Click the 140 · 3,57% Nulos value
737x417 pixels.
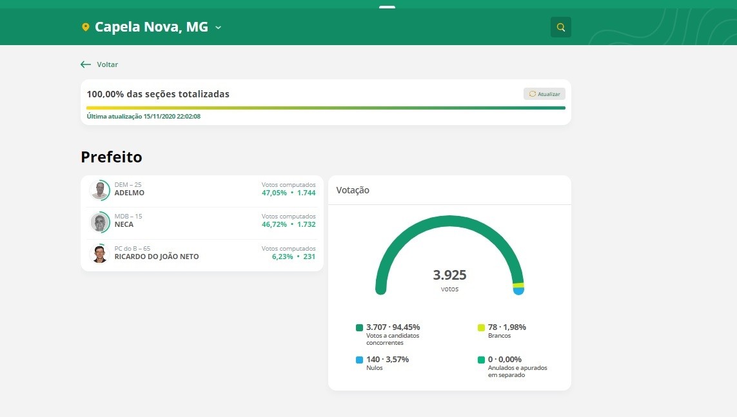388,360
